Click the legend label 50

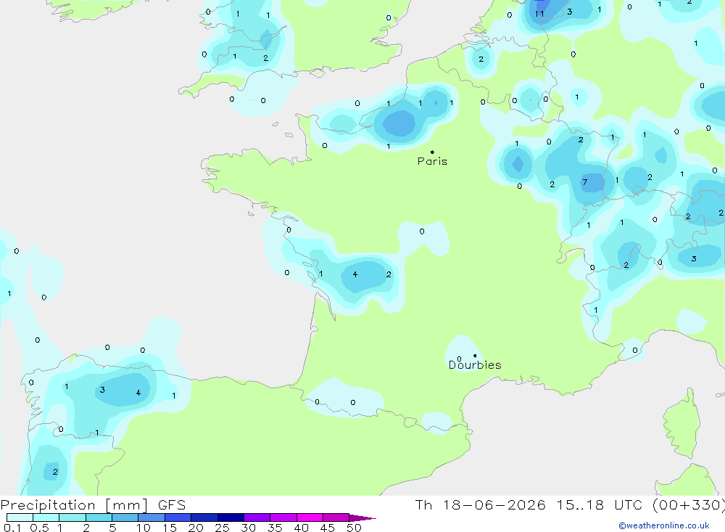[354, 528]
